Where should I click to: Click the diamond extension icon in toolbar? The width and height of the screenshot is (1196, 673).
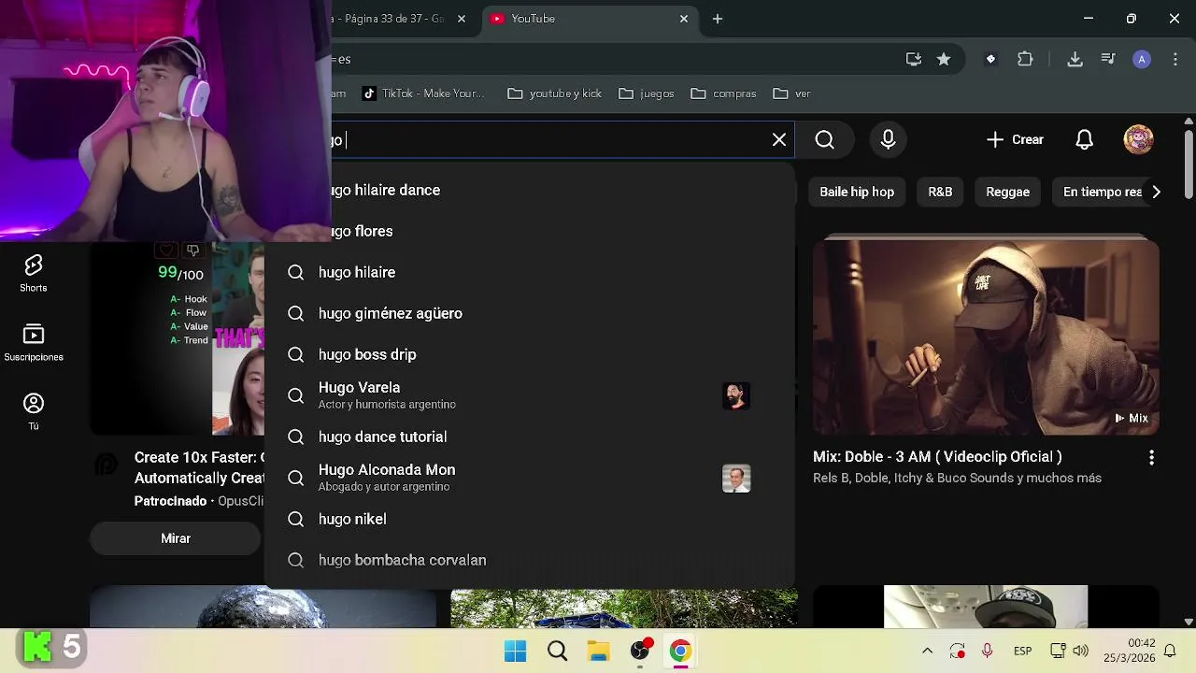(x=990, y=59)
